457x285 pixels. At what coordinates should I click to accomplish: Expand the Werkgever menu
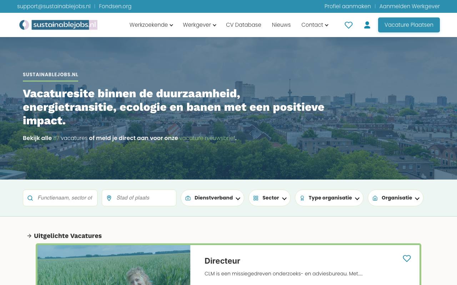pos(199,25)
